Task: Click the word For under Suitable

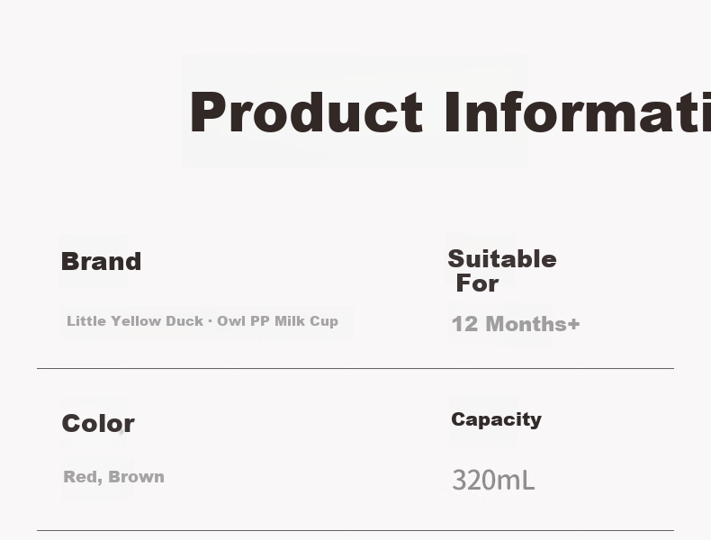Action: point(478,283)
